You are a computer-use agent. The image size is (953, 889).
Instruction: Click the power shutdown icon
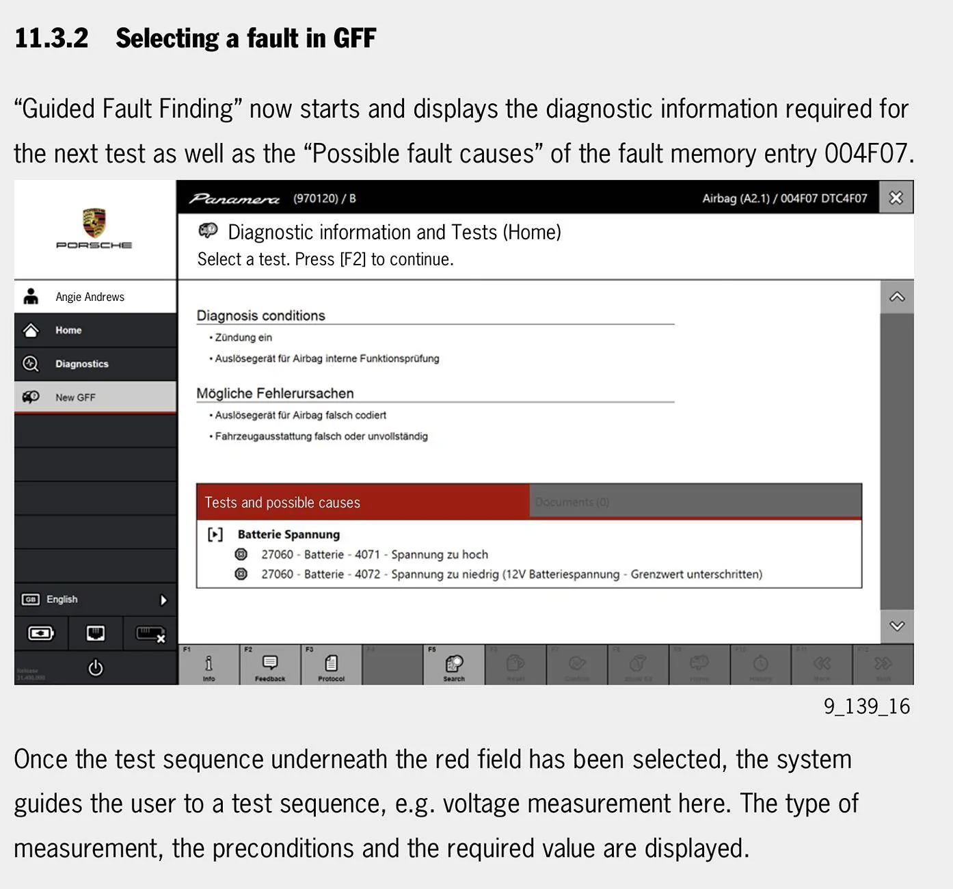pyautogui.click(x=96, y=667)
